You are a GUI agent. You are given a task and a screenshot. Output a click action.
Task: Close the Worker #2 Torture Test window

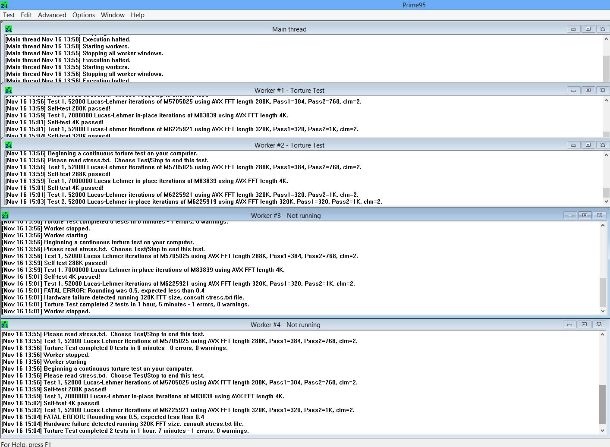[603, 145]
